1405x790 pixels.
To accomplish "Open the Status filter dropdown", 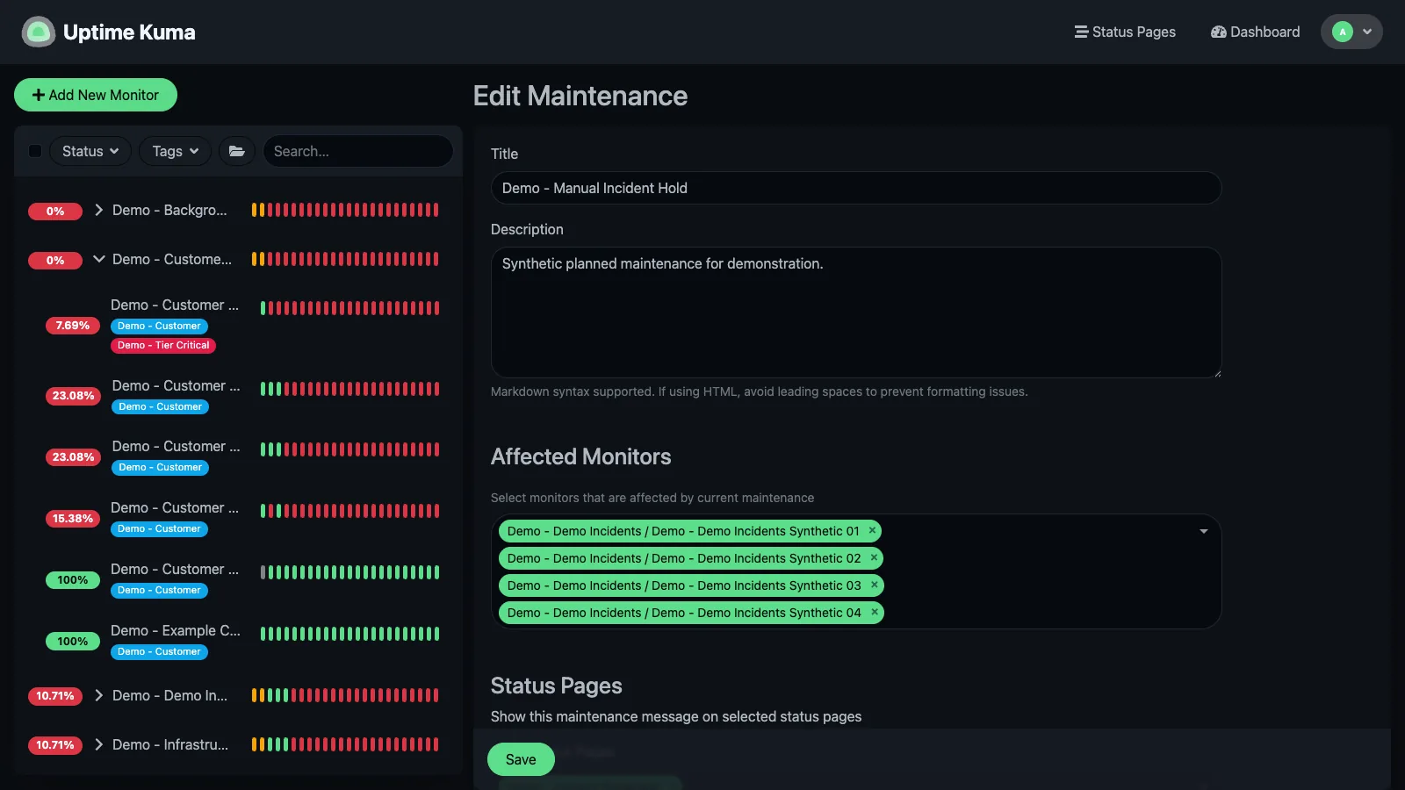I will point(90,151).
